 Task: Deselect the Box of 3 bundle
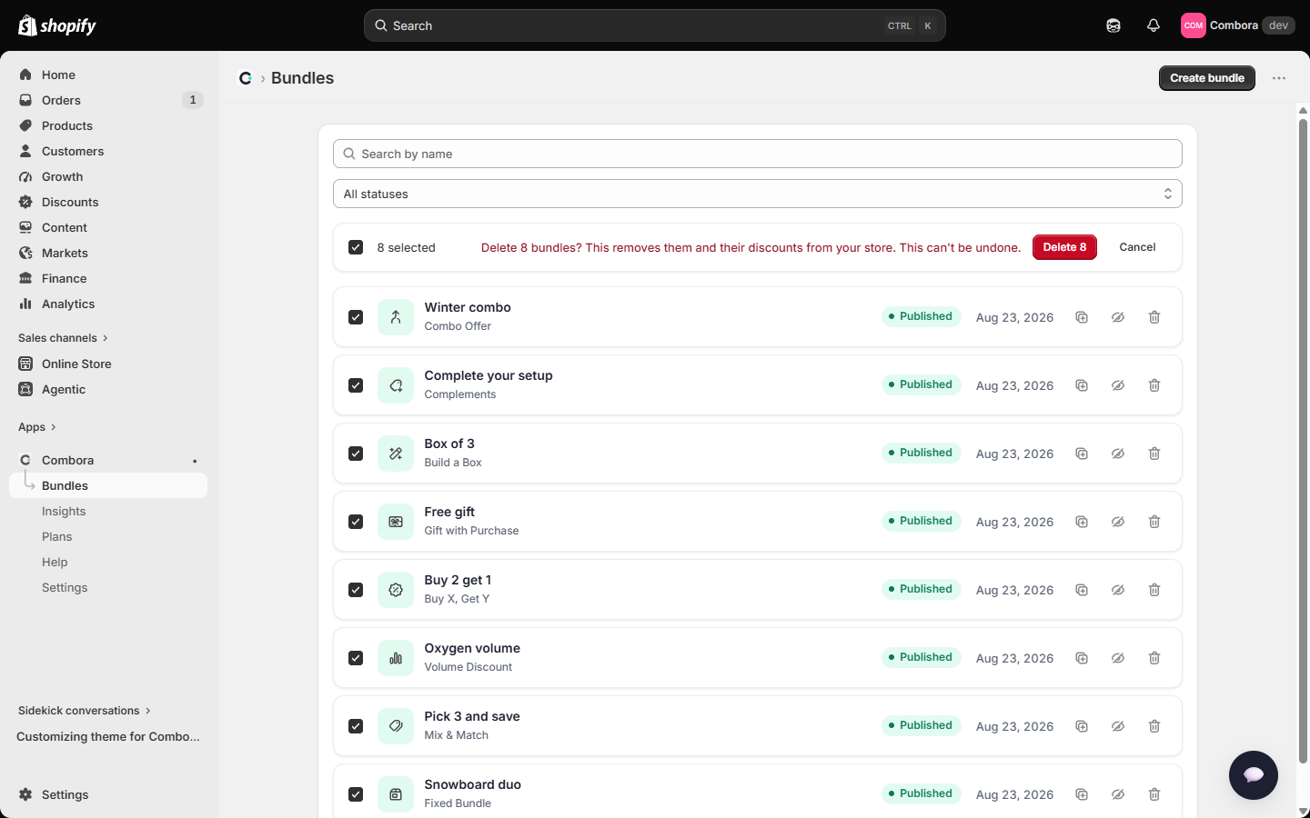click(x=356, y=454)
